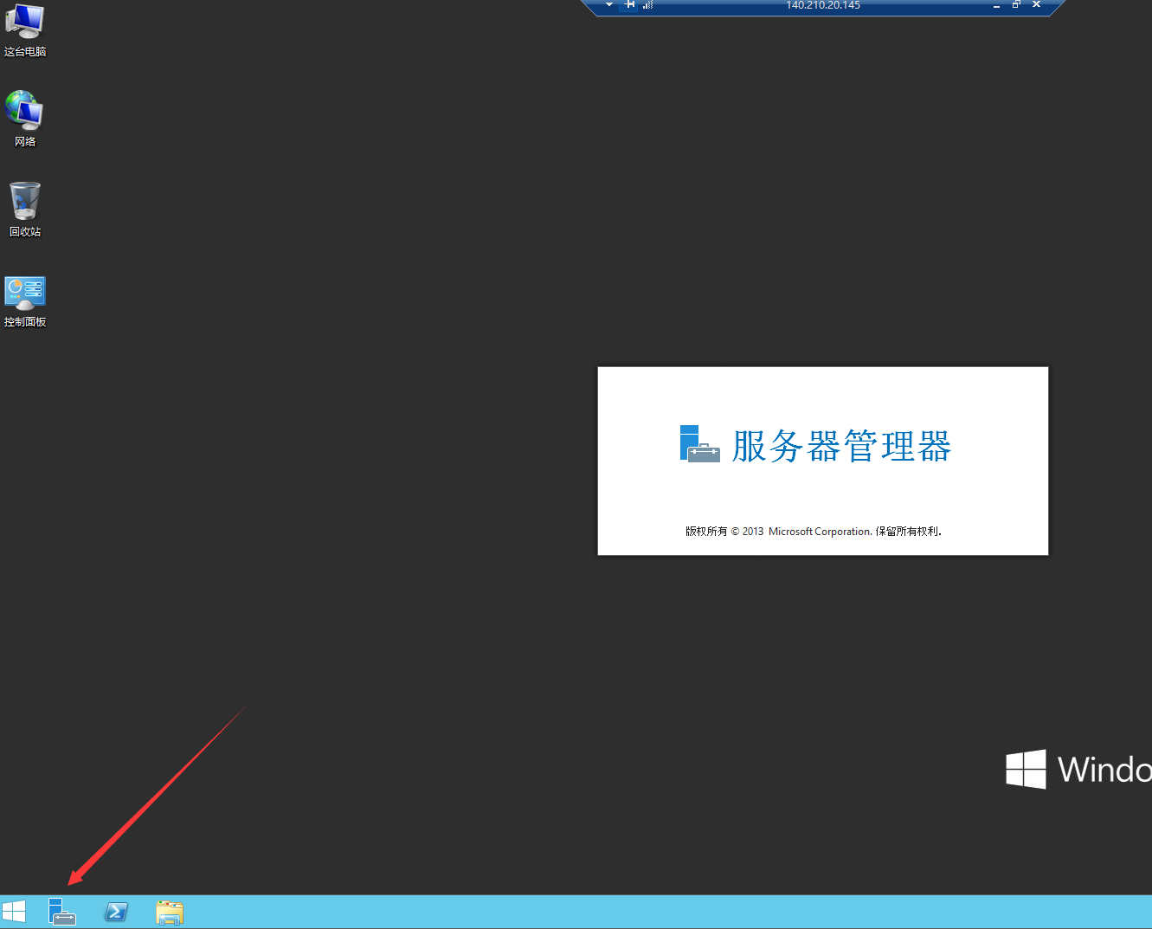This screenshot has width=1152, height=929.
Task: Open the 控制面板 (Control Panel) desktop icon
Action: pyautogui.click(x=24, y=294)
